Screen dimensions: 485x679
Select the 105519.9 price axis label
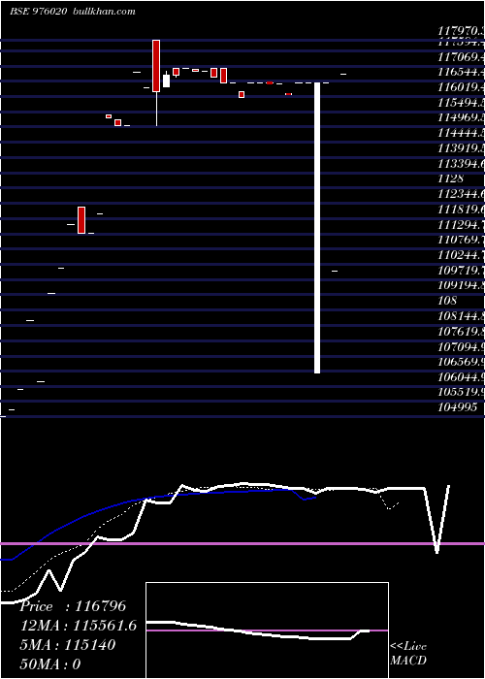(461, 392)
